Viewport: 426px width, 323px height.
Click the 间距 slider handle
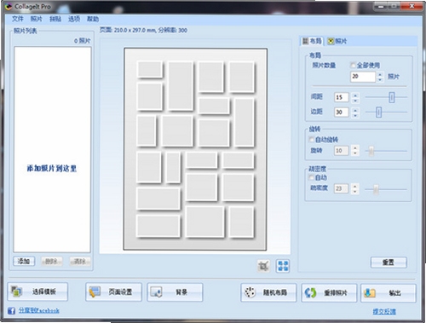point(392,97)
